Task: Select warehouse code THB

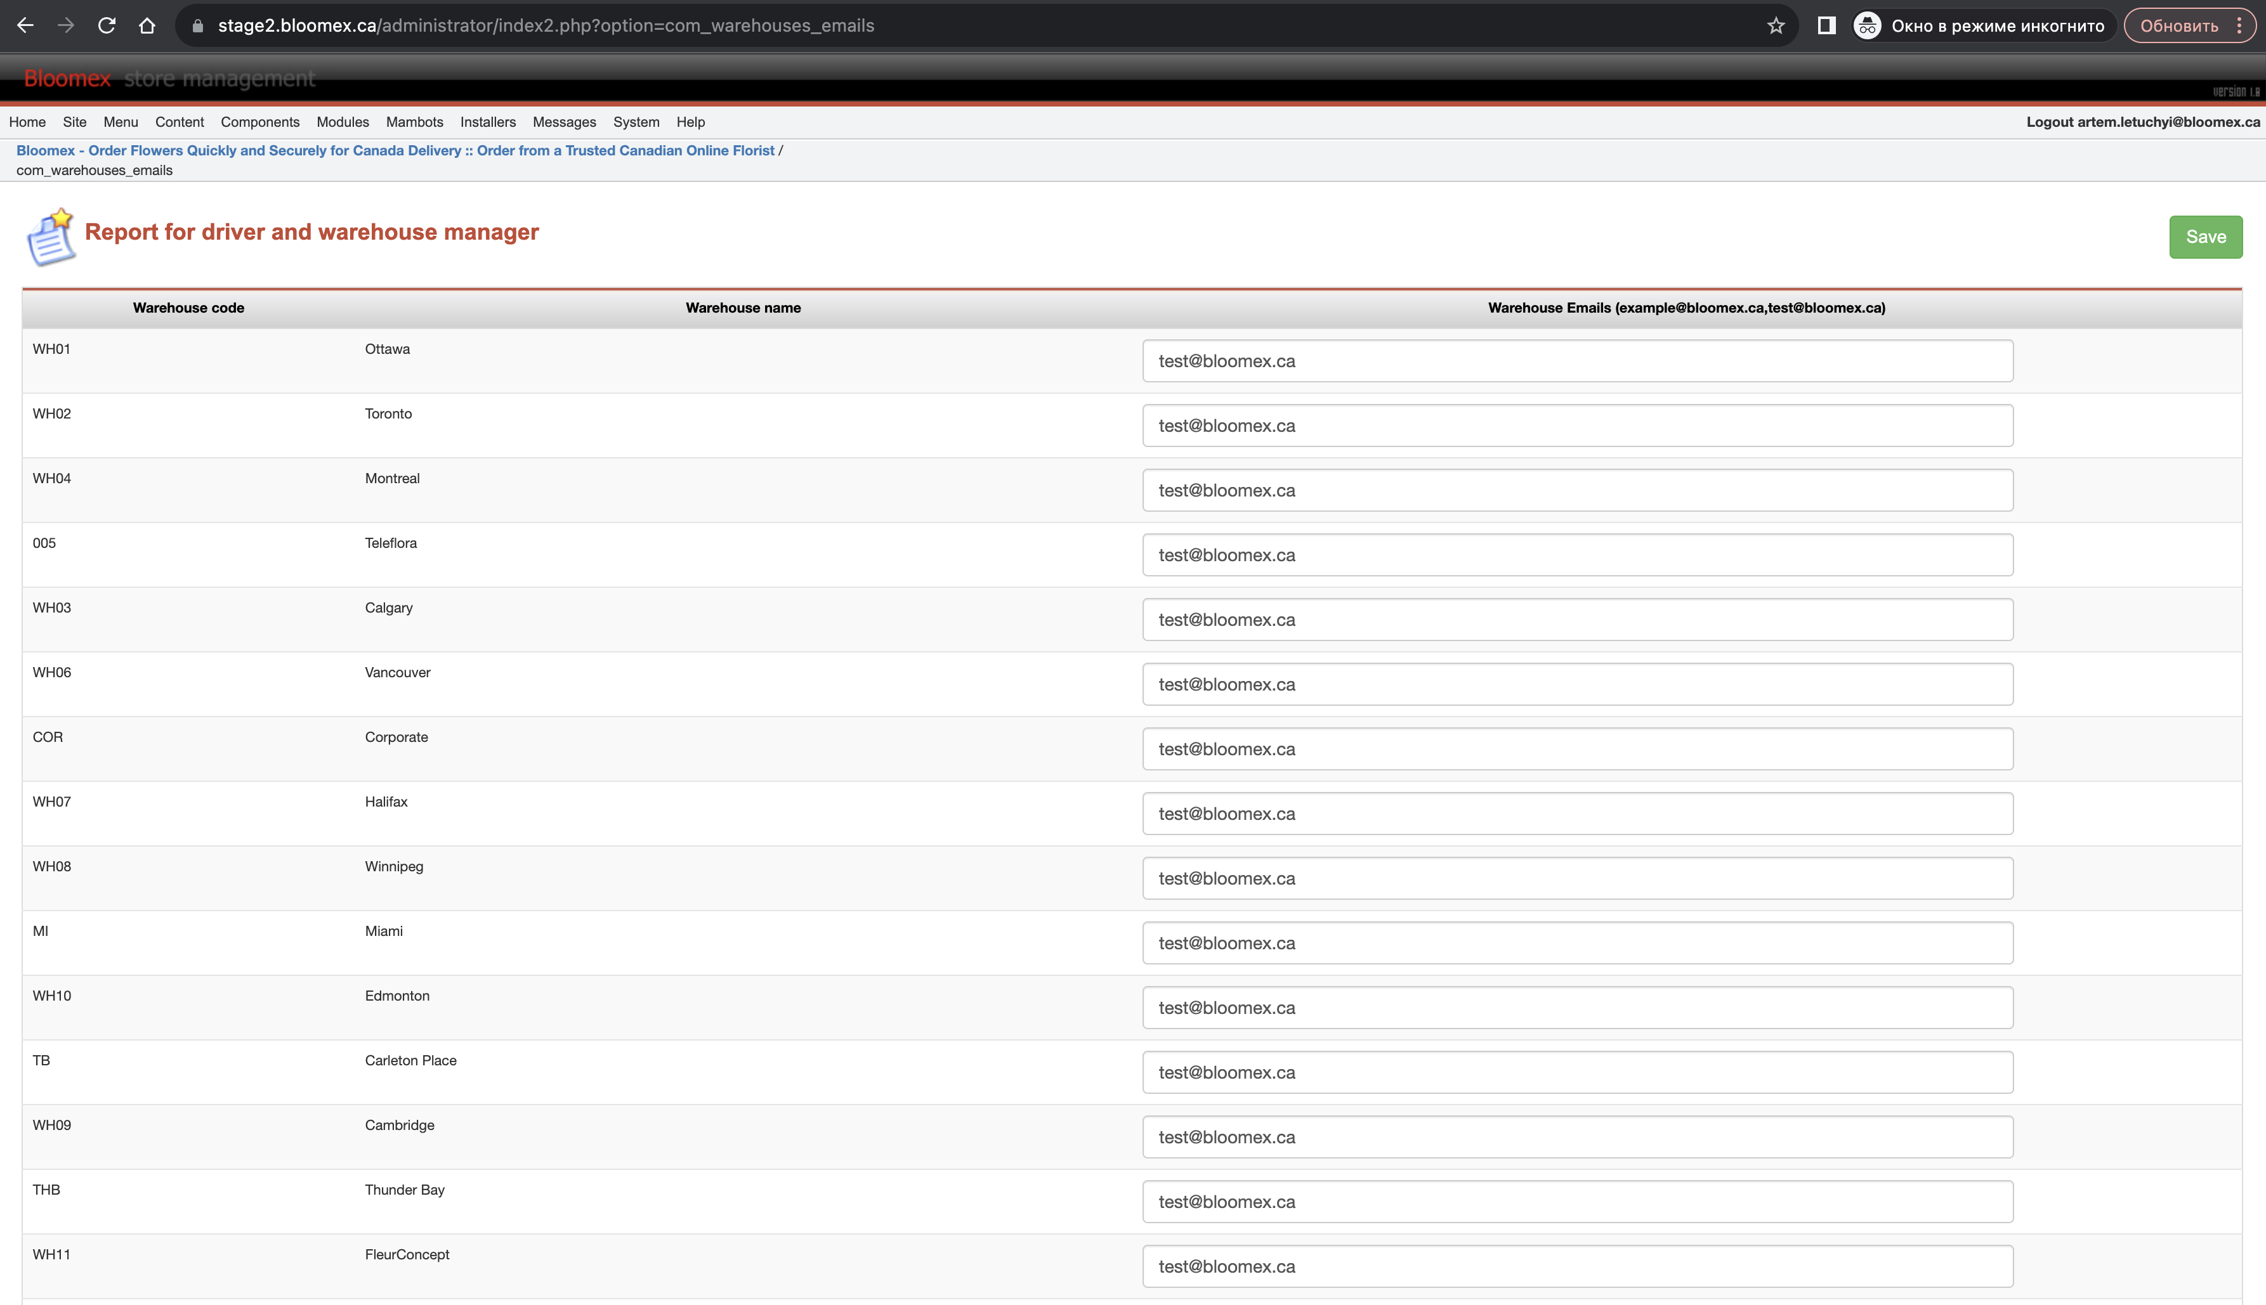Action: point(46,1190)
